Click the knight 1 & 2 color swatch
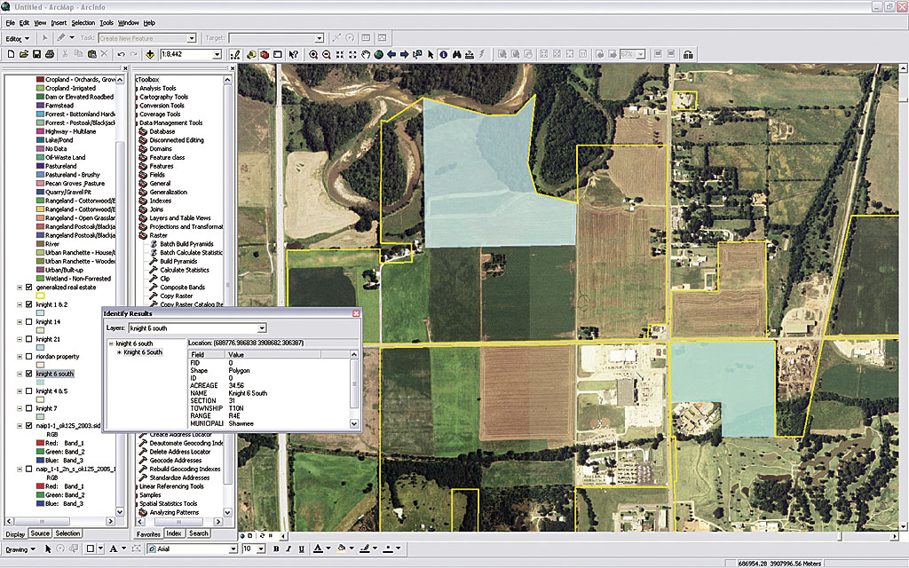 [x=41, y=312]
